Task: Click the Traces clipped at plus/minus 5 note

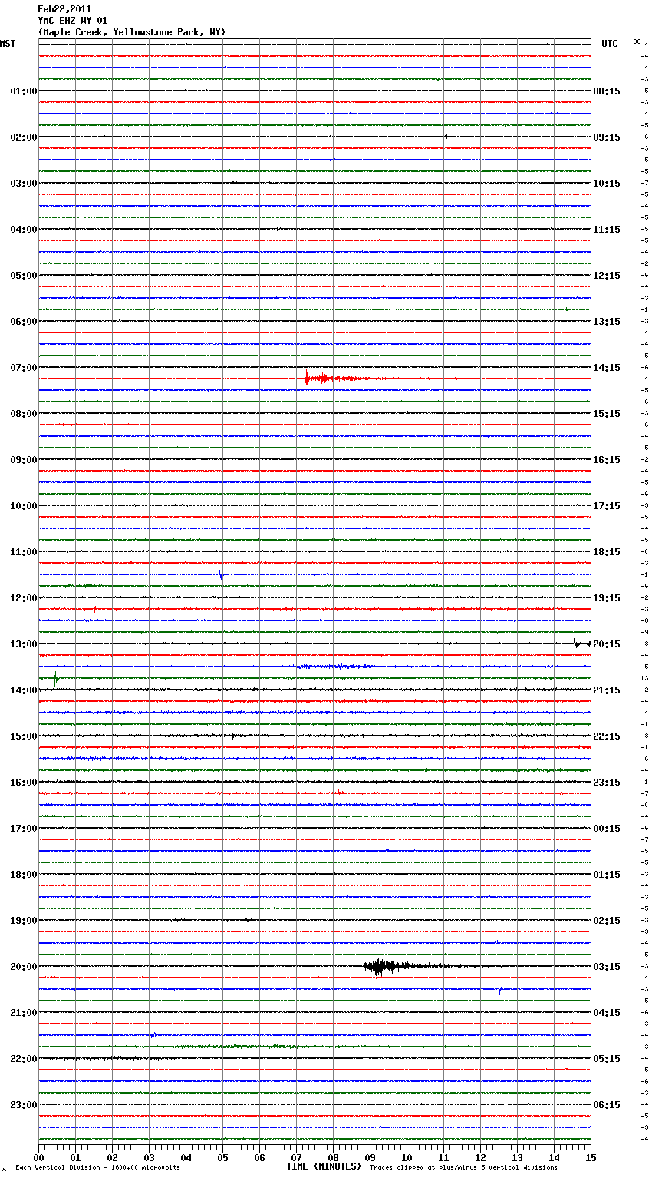Action: tap(463, 1167)
